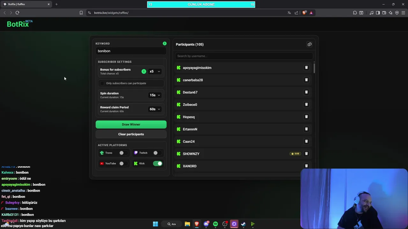Copy the participants list

(x=310, y=44)
